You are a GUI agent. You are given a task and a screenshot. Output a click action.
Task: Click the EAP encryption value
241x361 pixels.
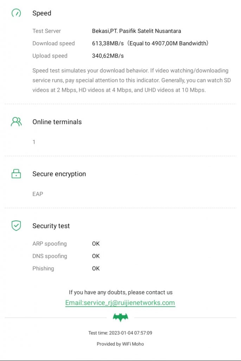(38, 194)
